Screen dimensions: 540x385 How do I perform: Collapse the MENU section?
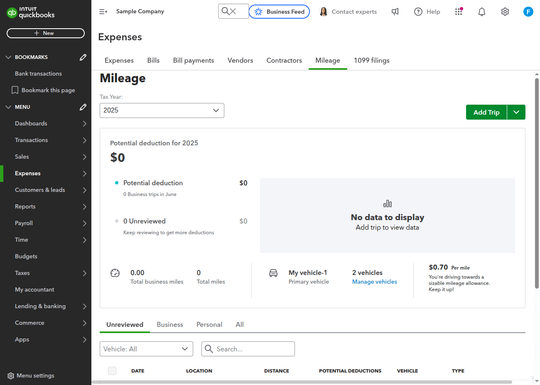coord(8,107)
